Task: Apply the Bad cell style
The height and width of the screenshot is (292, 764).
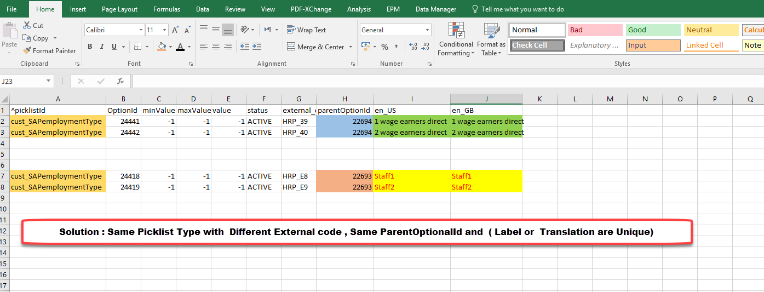Action: [595, 30]
